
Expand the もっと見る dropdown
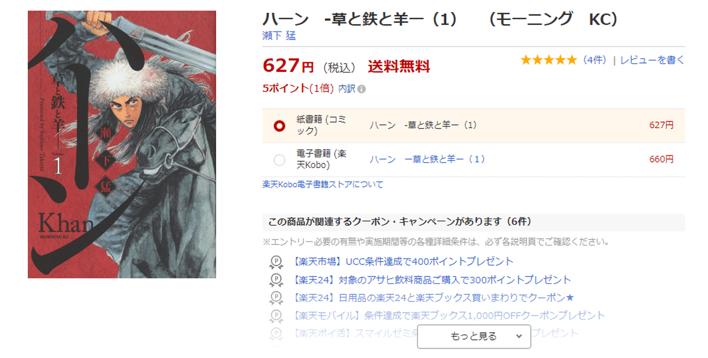[x=474, y=336]
